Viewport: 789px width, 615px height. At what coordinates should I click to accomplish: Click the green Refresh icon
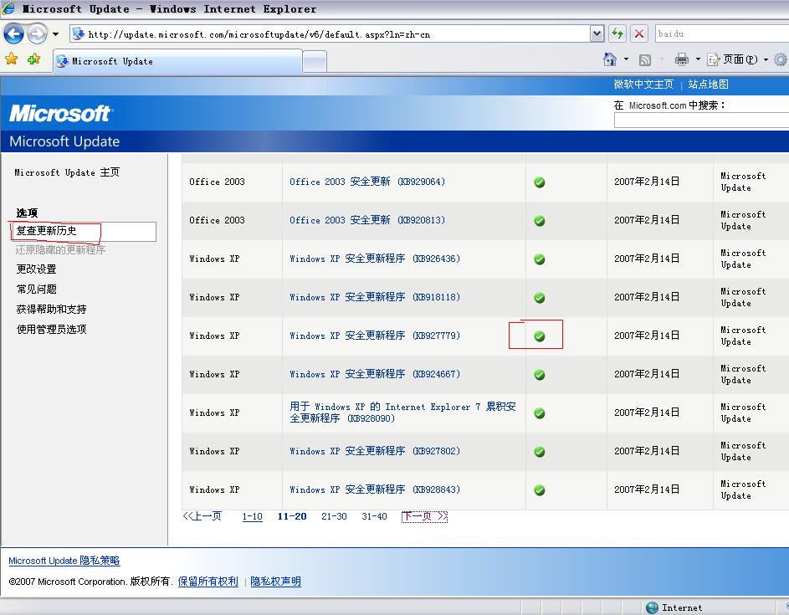click(x=617, y=33)
